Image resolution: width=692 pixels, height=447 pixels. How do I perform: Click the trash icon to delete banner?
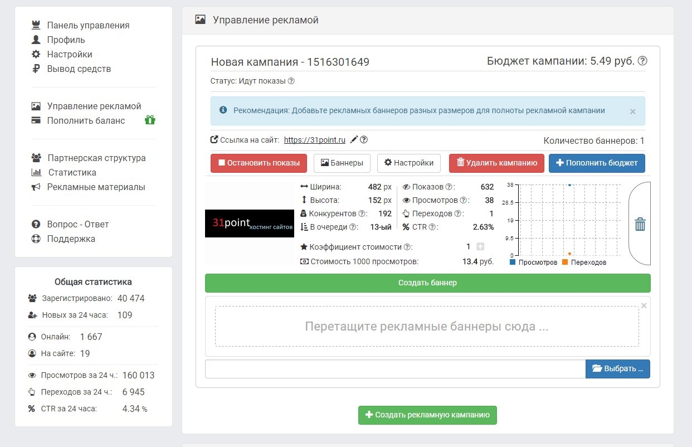pyautogui.click(x=640, y=224)
